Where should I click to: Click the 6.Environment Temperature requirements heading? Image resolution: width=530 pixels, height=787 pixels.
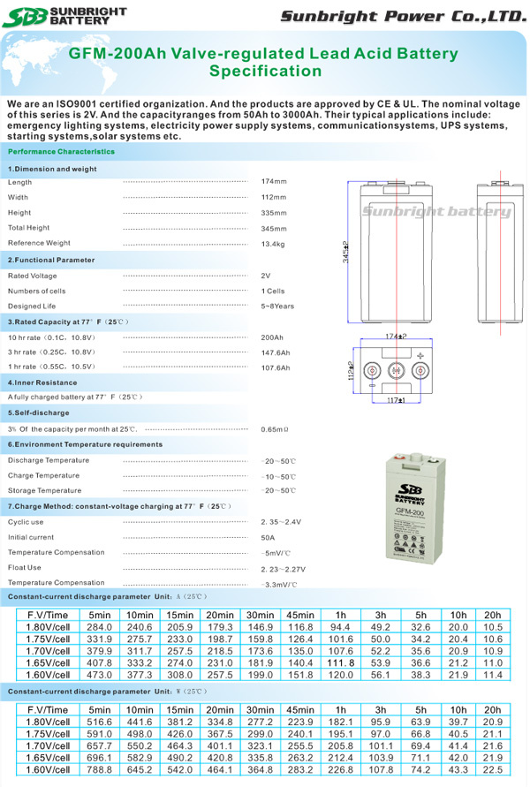point(86,444)
